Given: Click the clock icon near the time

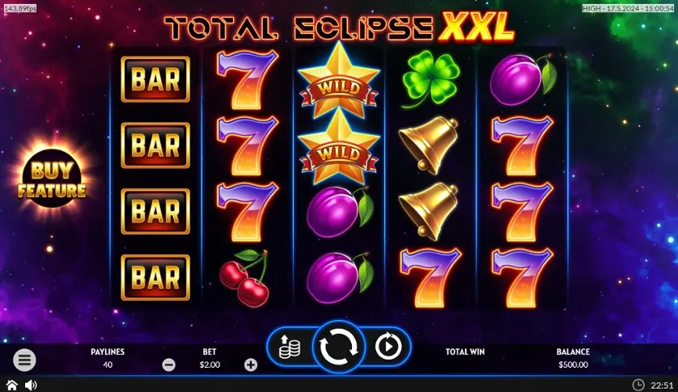Looking at the screenshot, I should coord(638,385).
